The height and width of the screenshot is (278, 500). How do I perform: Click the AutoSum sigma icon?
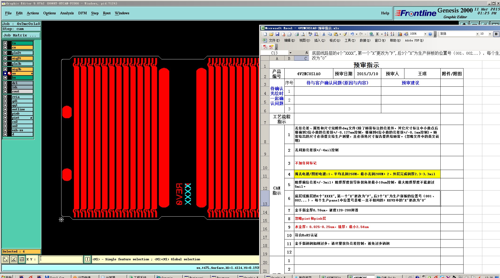coord(377,34)
